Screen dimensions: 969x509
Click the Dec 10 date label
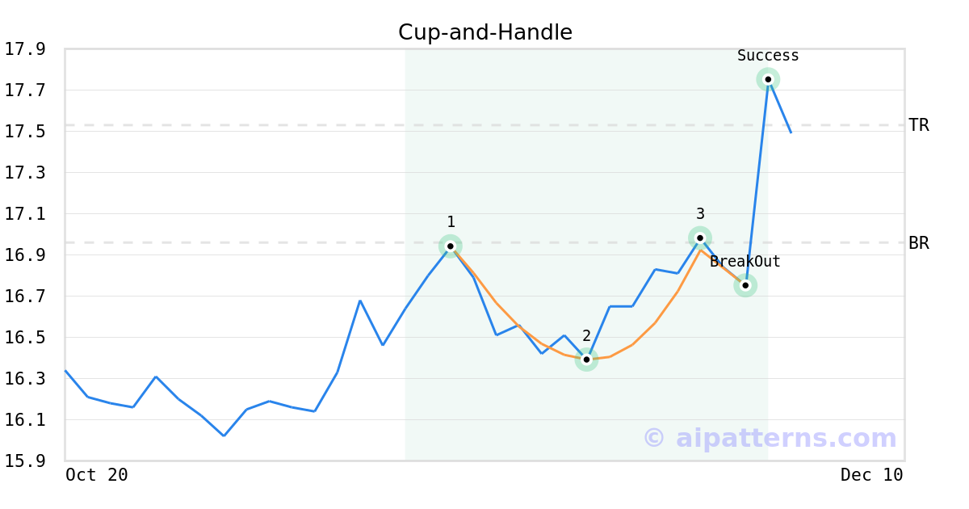point(871,475)
